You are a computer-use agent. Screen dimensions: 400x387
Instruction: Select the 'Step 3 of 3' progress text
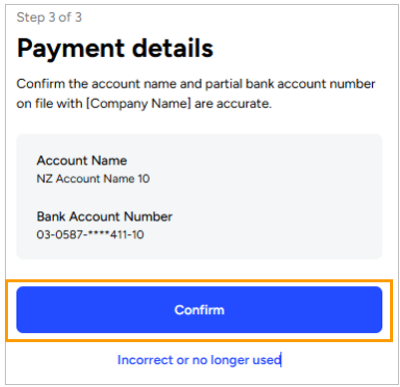tap(49, 17)
